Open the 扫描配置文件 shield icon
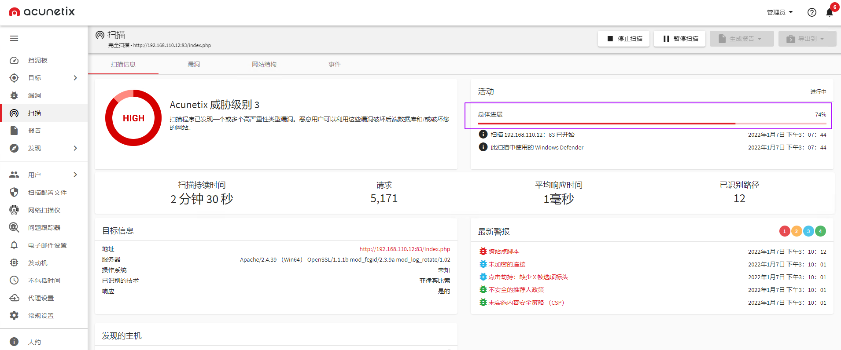The height and width of the screenshot is (350, 841). point(14,192)
